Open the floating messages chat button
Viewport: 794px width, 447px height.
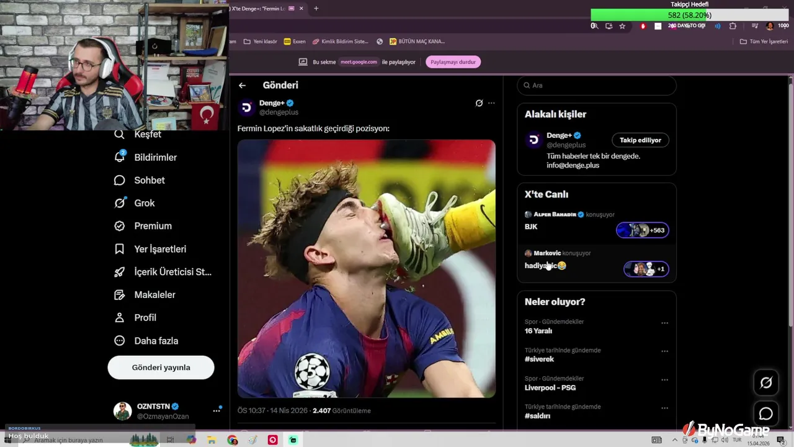click(766, 413)
